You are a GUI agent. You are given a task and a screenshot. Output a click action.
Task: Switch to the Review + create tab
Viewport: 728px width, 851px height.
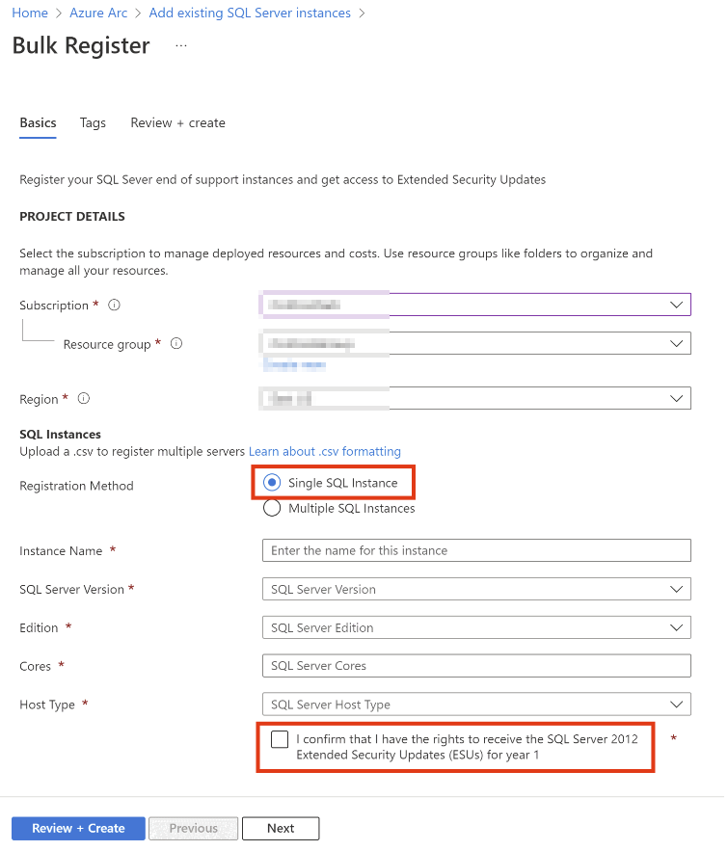178,123
